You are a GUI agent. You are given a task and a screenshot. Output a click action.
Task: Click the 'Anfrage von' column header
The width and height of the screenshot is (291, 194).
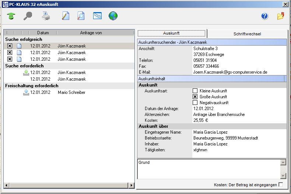point(91,33)
